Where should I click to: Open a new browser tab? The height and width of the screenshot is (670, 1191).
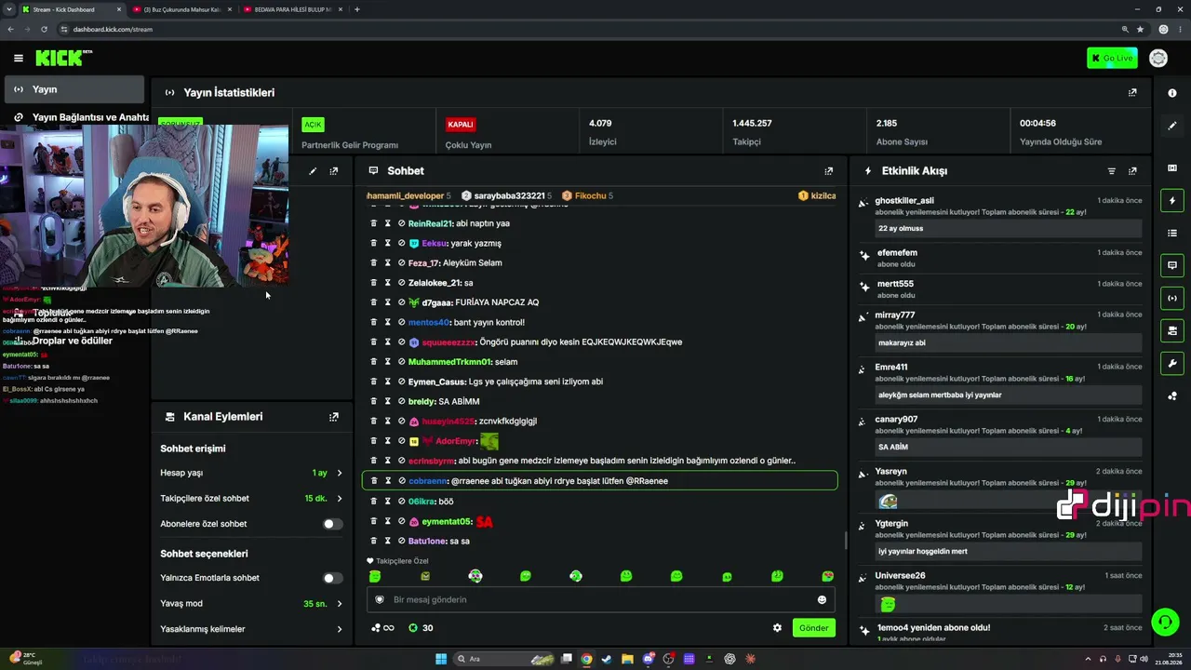(357, 9)
